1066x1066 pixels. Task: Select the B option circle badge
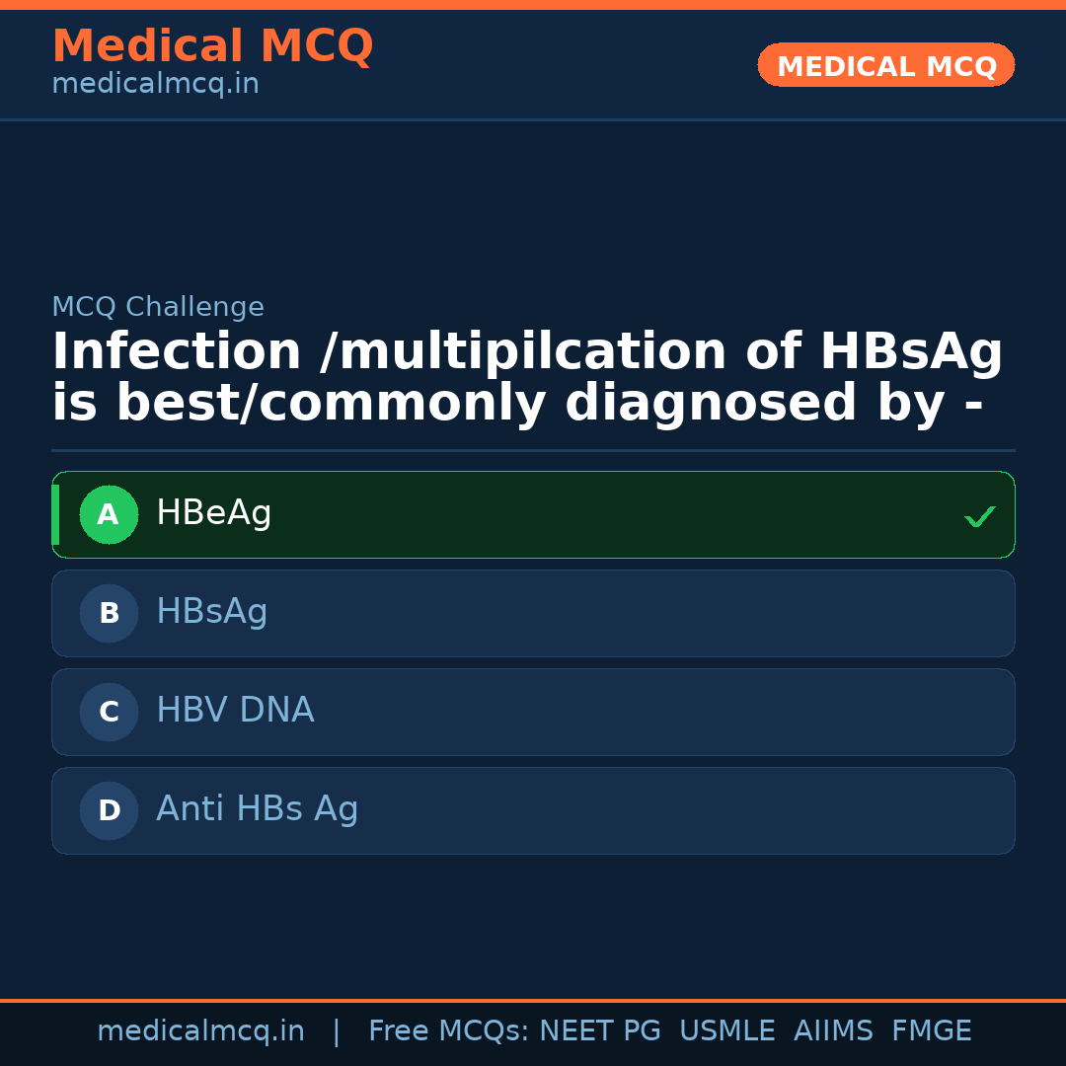pos(109,613)
